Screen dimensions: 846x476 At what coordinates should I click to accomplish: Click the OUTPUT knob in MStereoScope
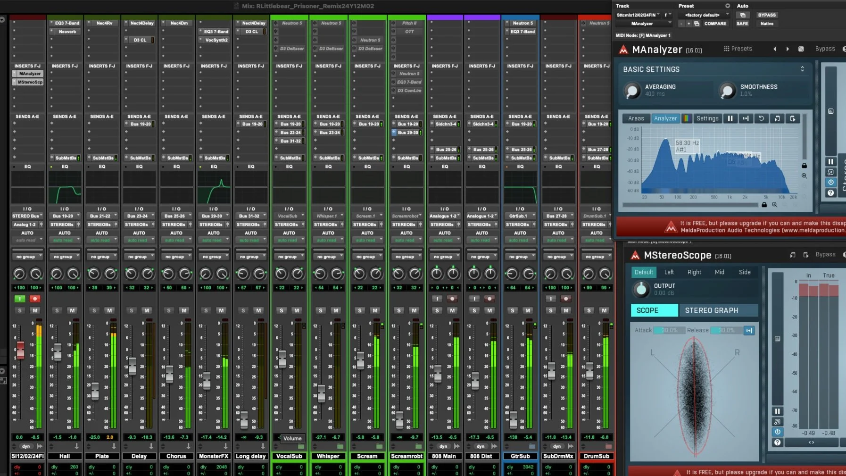pos(641,289)
